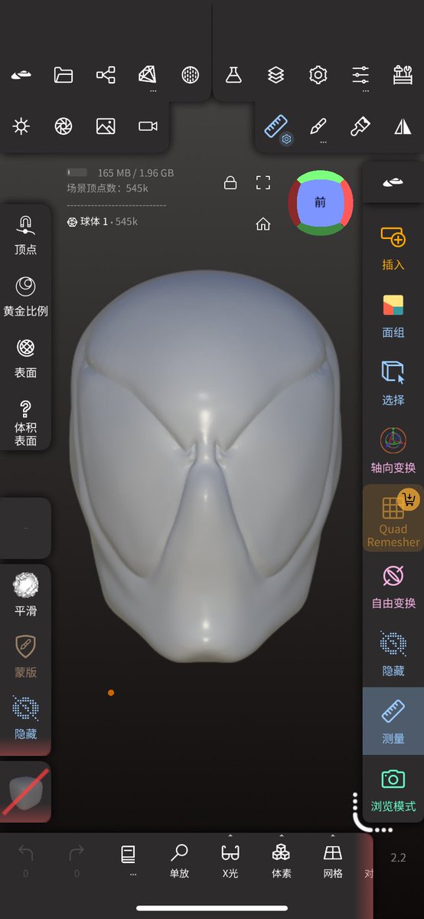Open the post-process aperture icon
424x919 pixels.
[64, 126]
